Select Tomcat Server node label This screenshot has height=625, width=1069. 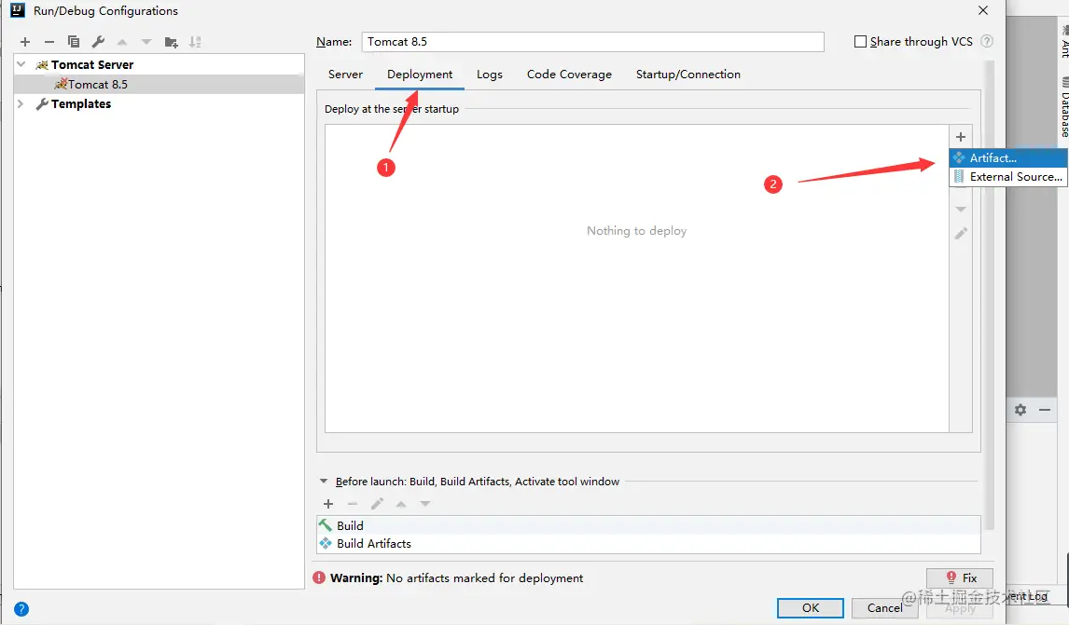pyautogui.click(x=92, y=64)
